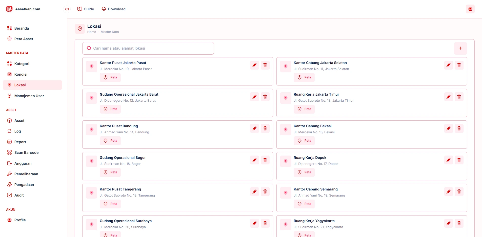Delete Ruang Kerja Depok location
Viewport: 482px width, 237px height.
[459, 160]
